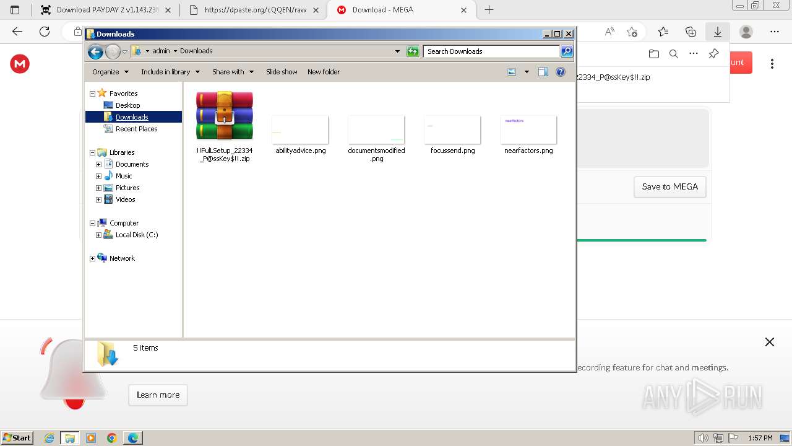Click the admin segment in address bar

tap(161, 51)
